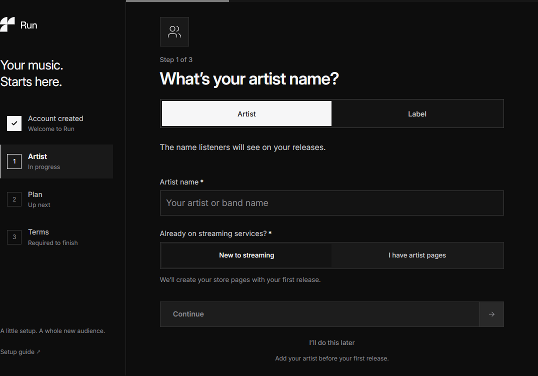
Task: Click 'Already on streaming services?' label
Action: (x=216, y=233)
